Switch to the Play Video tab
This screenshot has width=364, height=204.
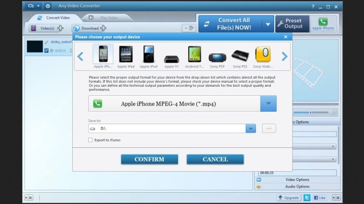(x=107, y=18)
